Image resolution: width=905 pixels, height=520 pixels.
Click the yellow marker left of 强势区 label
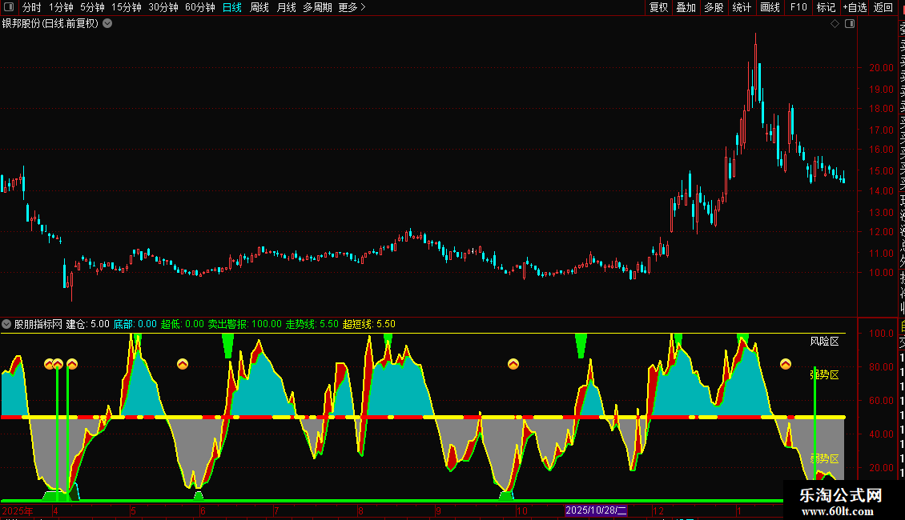click(x=786, y=364)
